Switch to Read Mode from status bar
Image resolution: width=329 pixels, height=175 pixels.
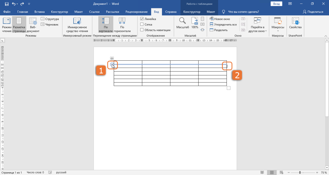262,172
